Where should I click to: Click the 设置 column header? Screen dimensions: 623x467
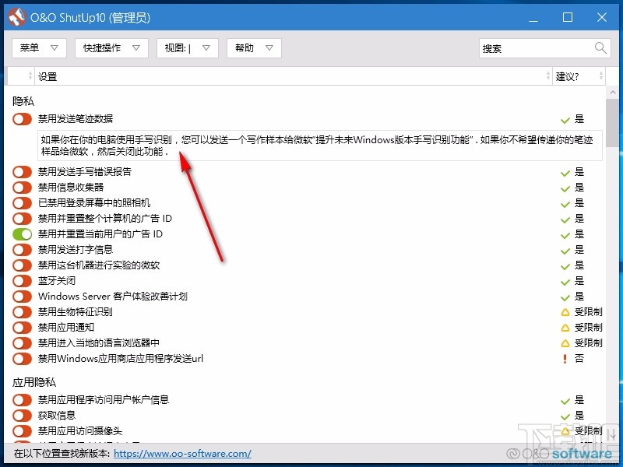coord(47,75)
